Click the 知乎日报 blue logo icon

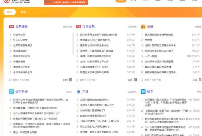[11, 92]
